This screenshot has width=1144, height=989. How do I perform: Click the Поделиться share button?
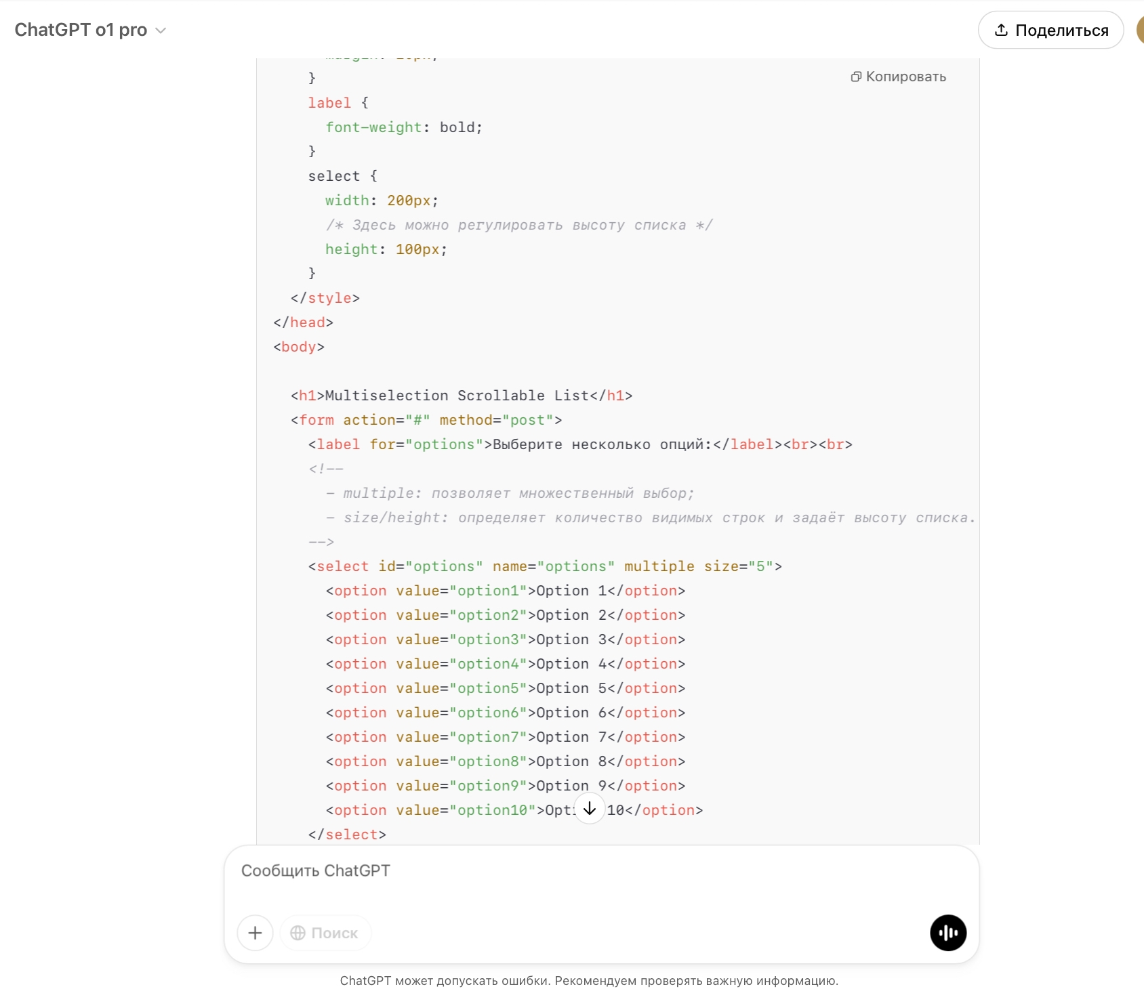[x=1050, y=30]
